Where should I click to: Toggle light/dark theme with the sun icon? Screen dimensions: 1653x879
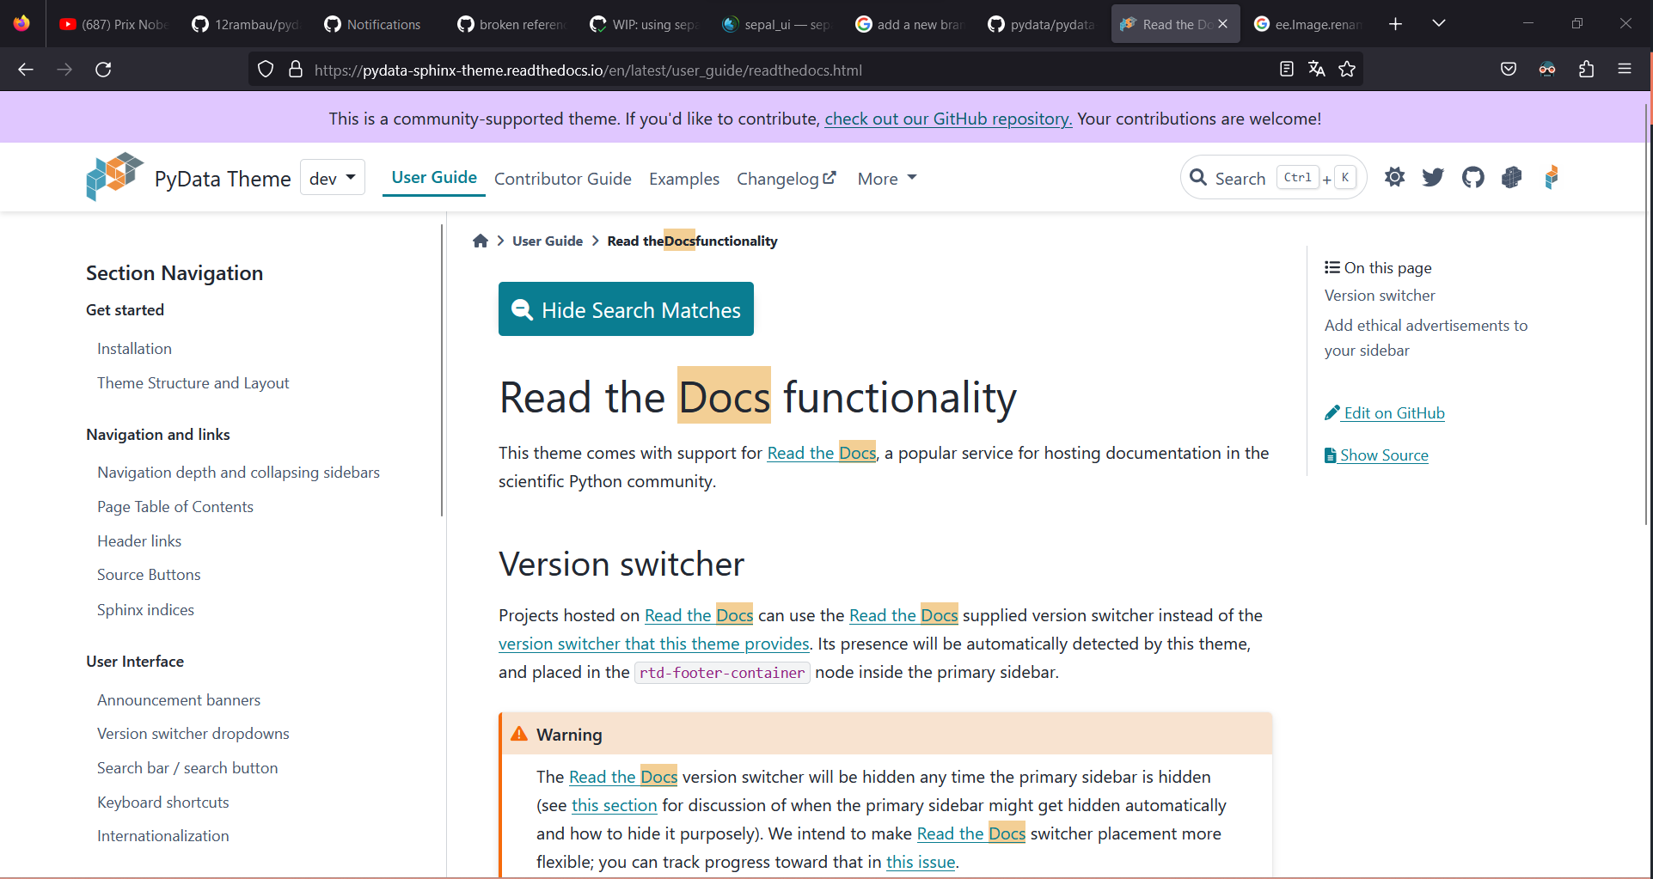click(1394, 177)
